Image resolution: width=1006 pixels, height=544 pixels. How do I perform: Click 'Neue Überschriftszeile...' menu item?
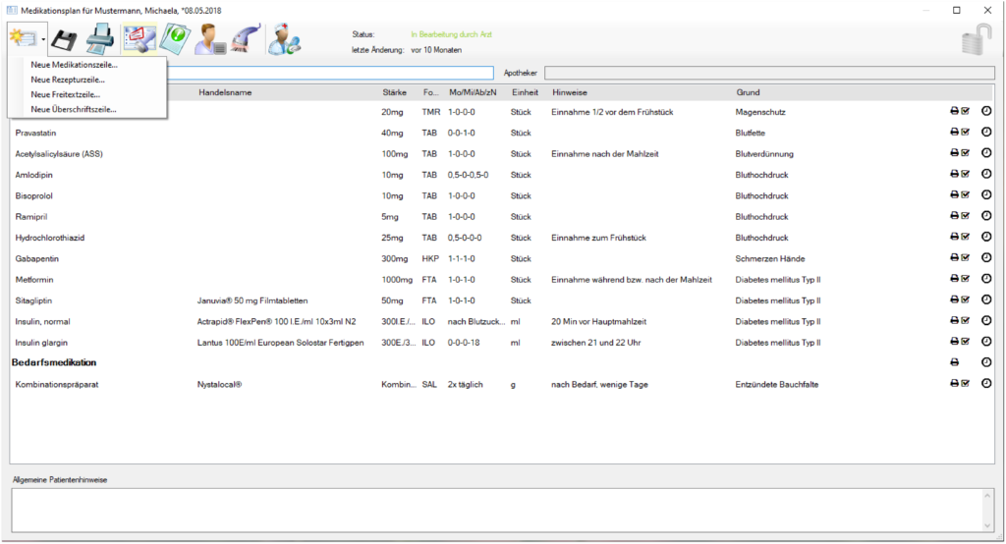click(x=74, y=109)
